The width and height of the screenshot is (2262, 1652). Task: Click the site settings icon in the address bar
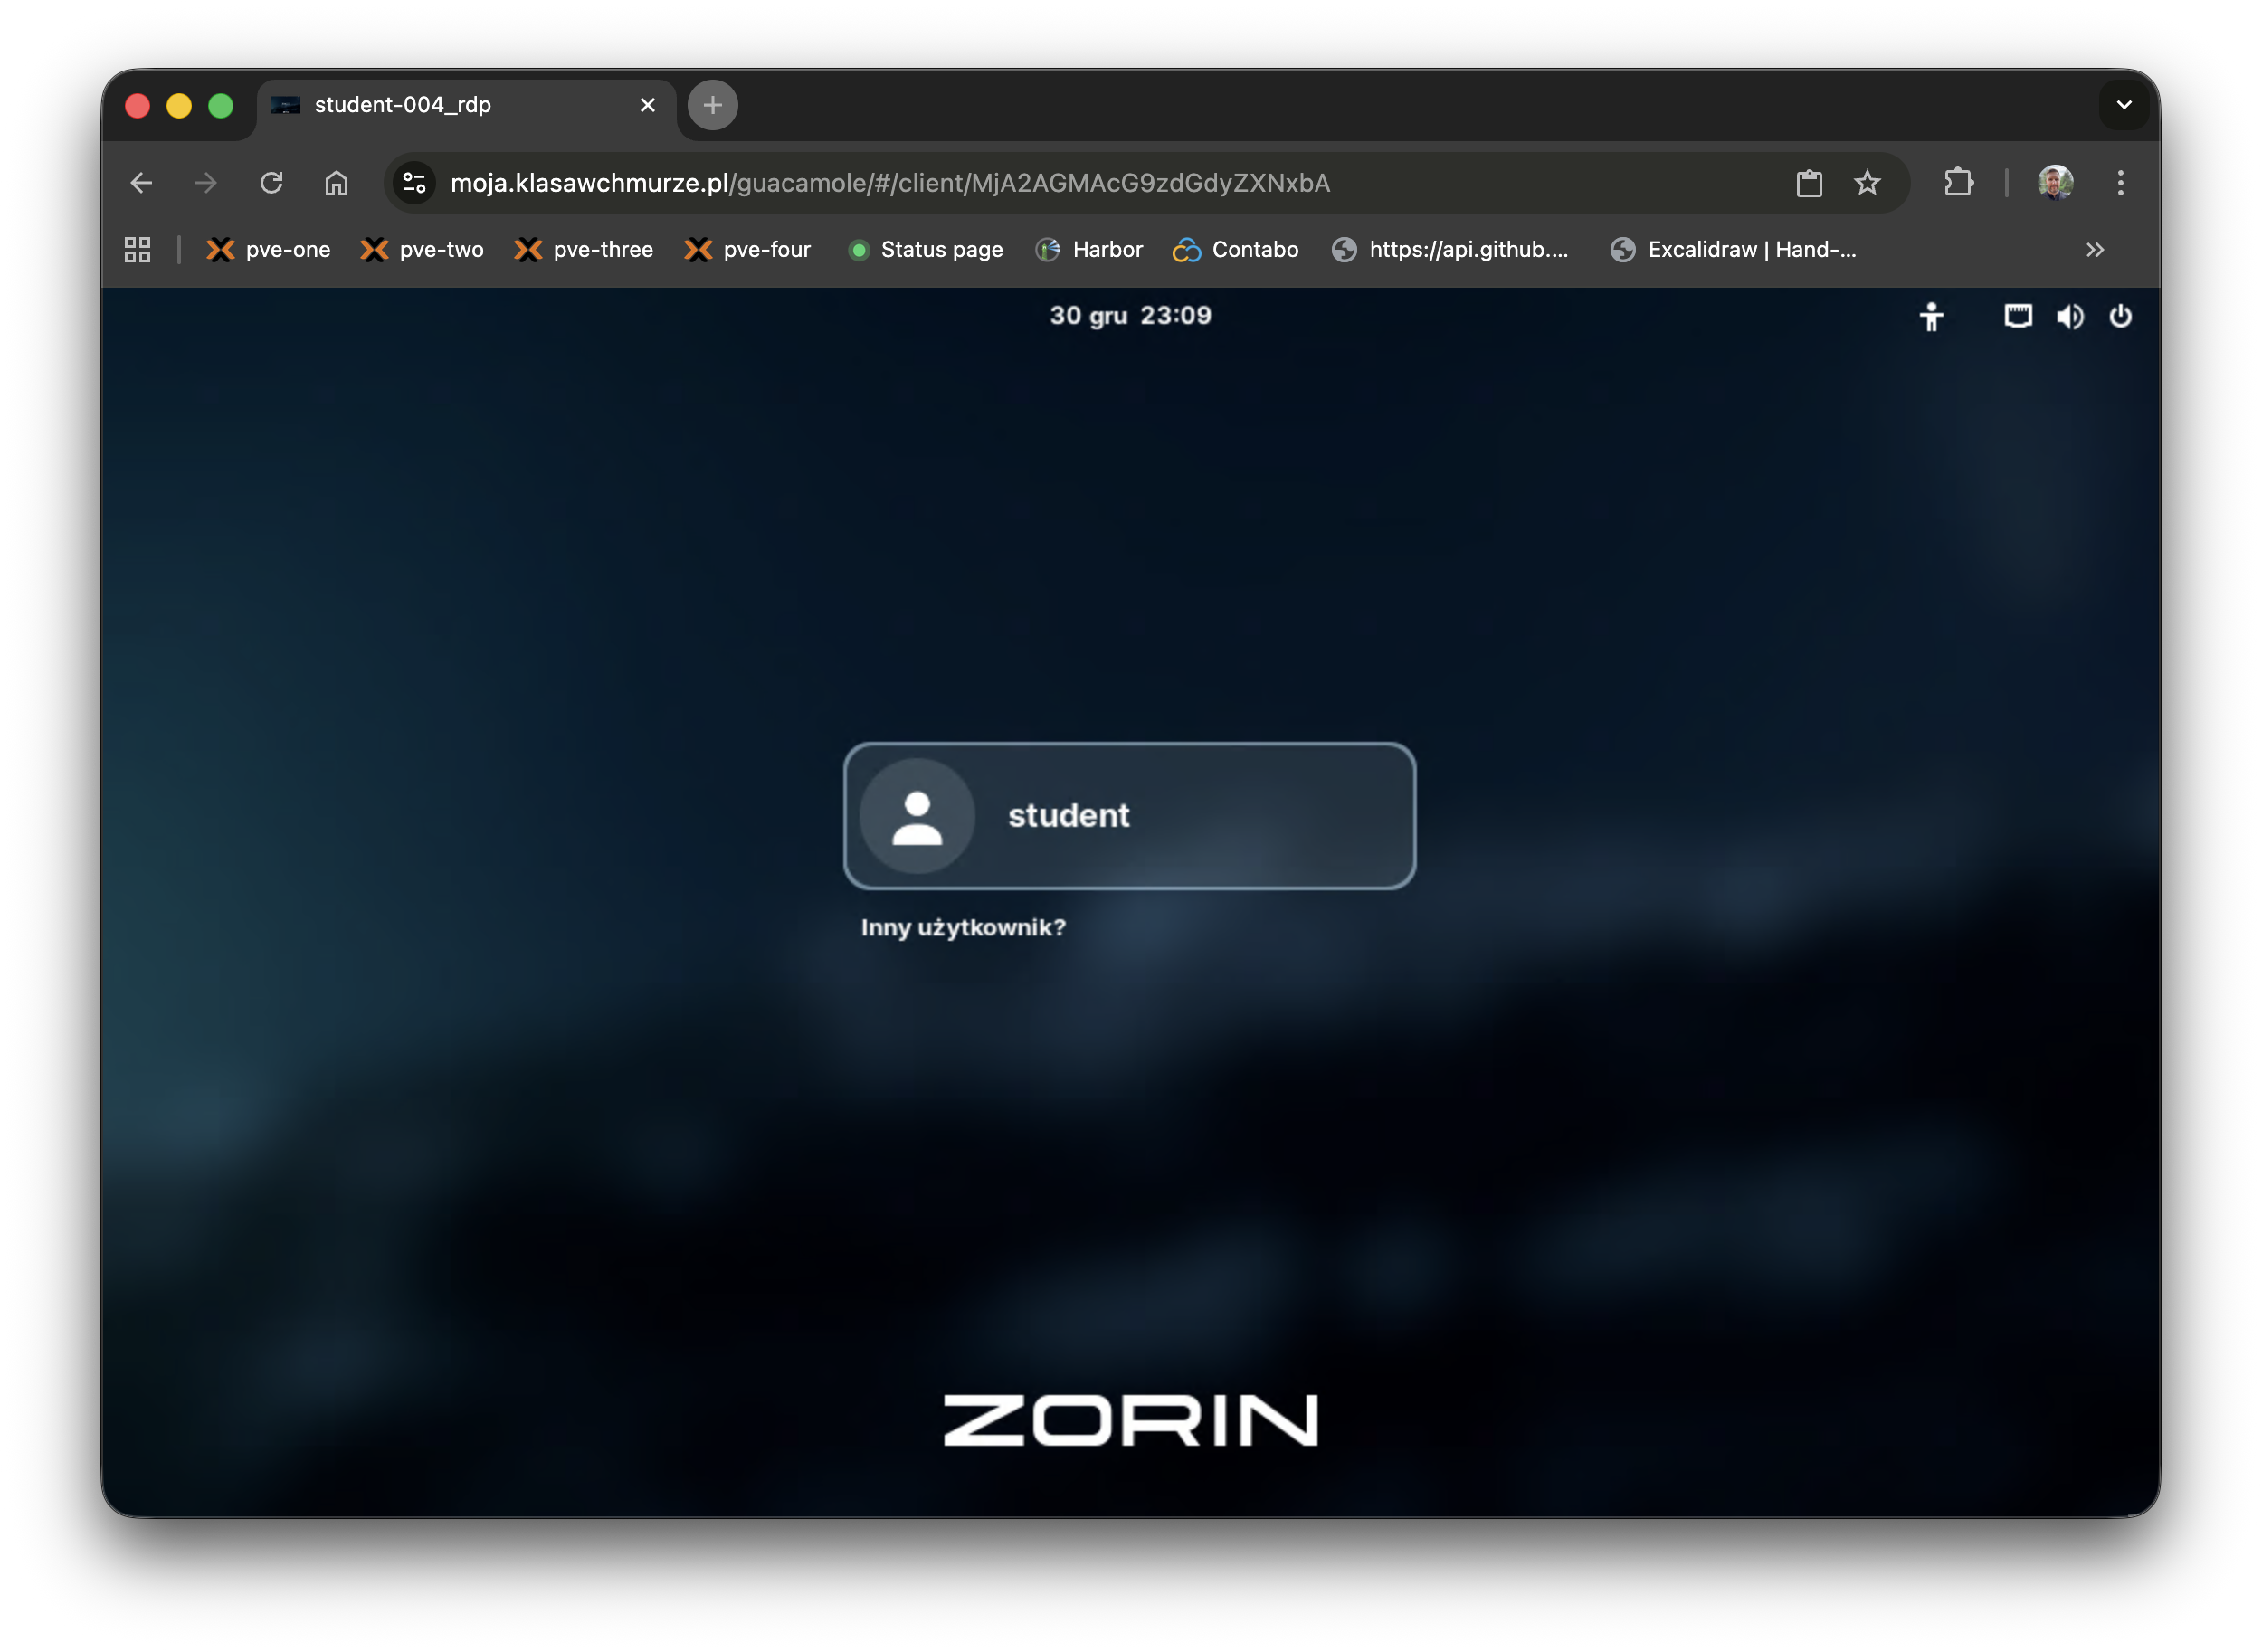tap(413, 183)
